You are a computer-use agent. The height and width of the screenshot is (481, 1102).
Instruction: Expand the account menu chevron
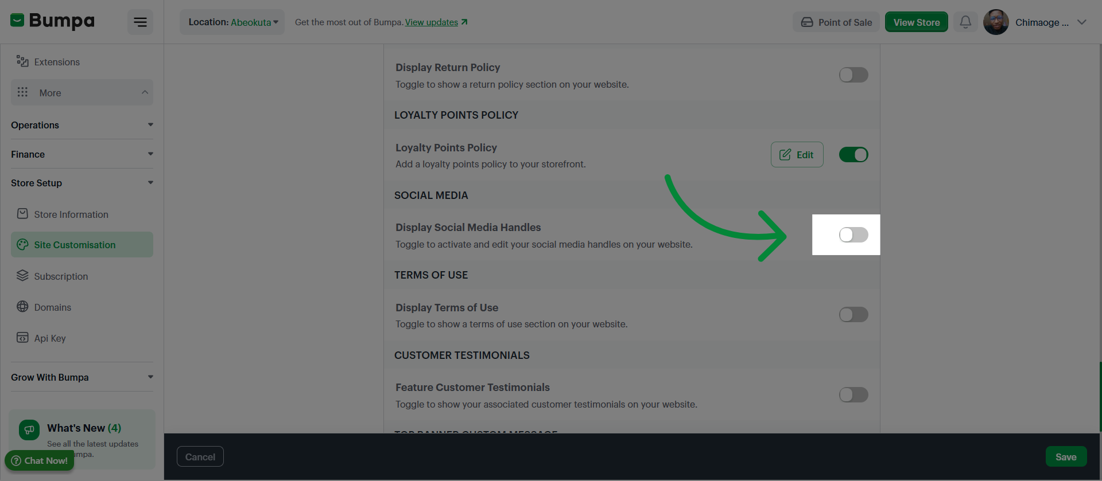point(1082,22)
